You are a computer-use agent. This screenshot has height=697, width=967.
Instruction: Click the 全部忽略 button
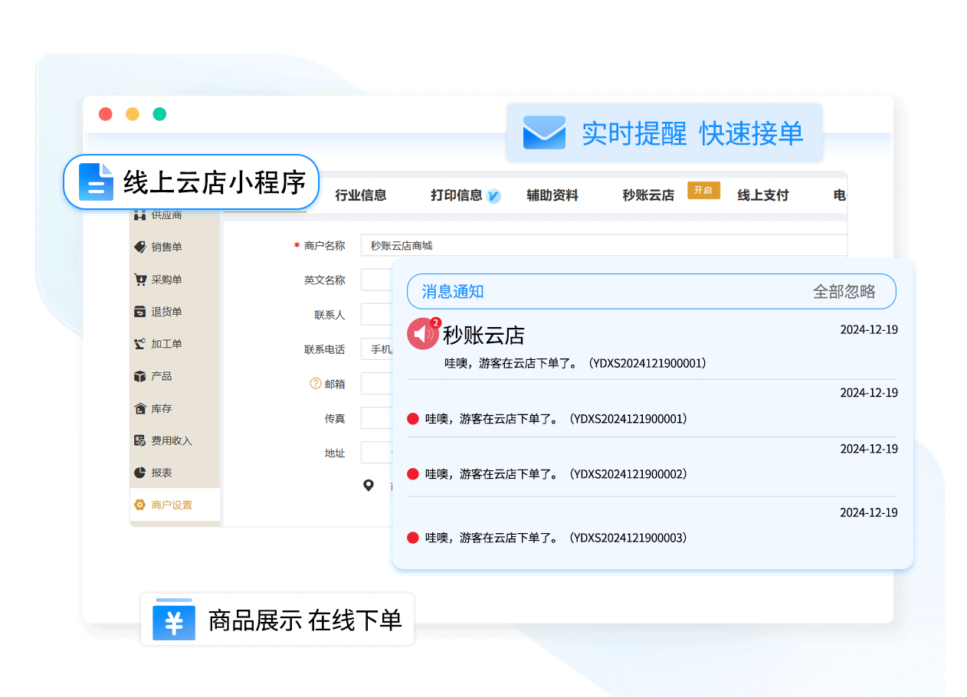pyautogui.click(x=844, y=292)
